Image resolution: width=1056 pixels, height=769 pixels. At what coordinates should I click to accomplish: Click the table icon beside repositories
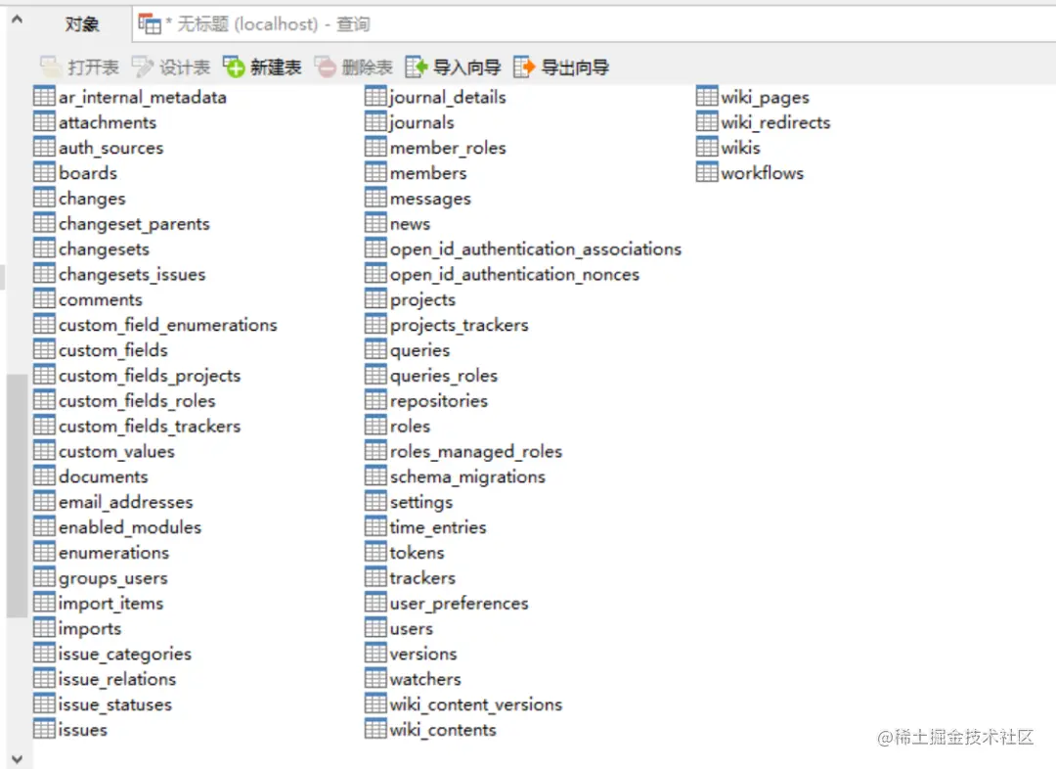(375, 399)
